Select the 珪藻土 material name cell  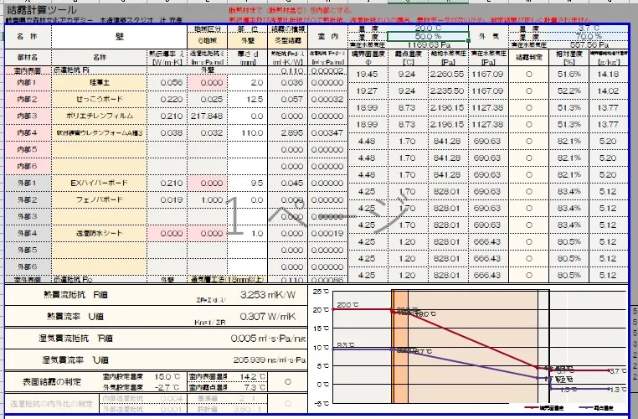[100, 83]
